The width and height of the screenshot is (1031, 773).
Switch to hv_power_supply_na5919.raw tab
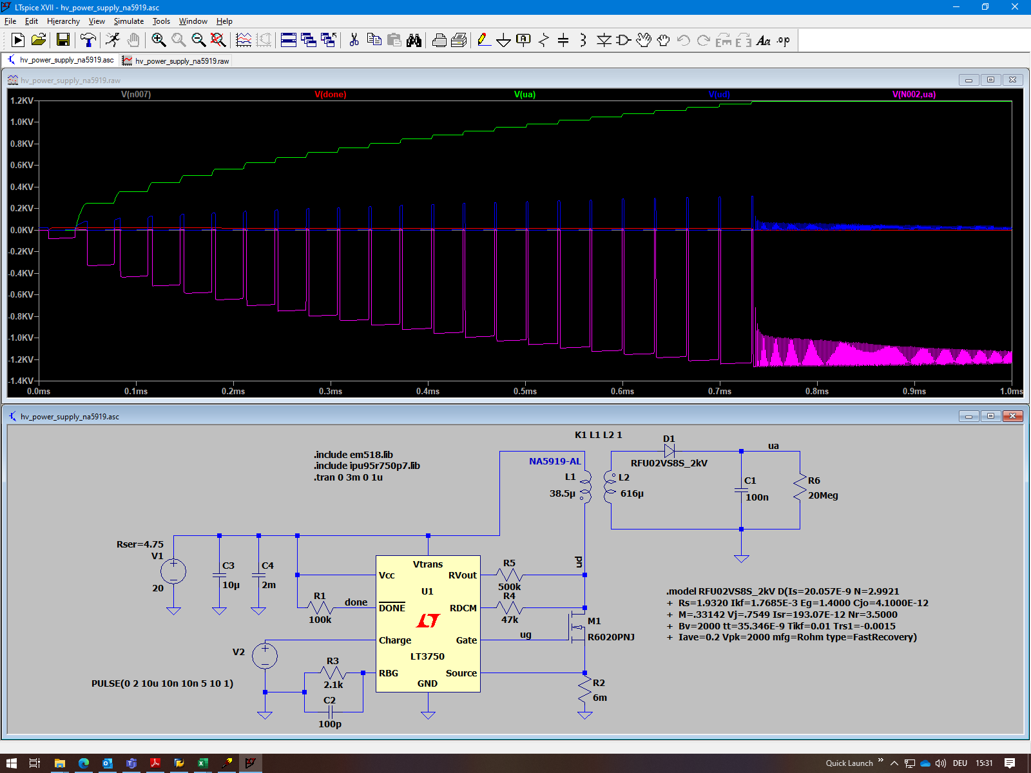coord(176,61)
